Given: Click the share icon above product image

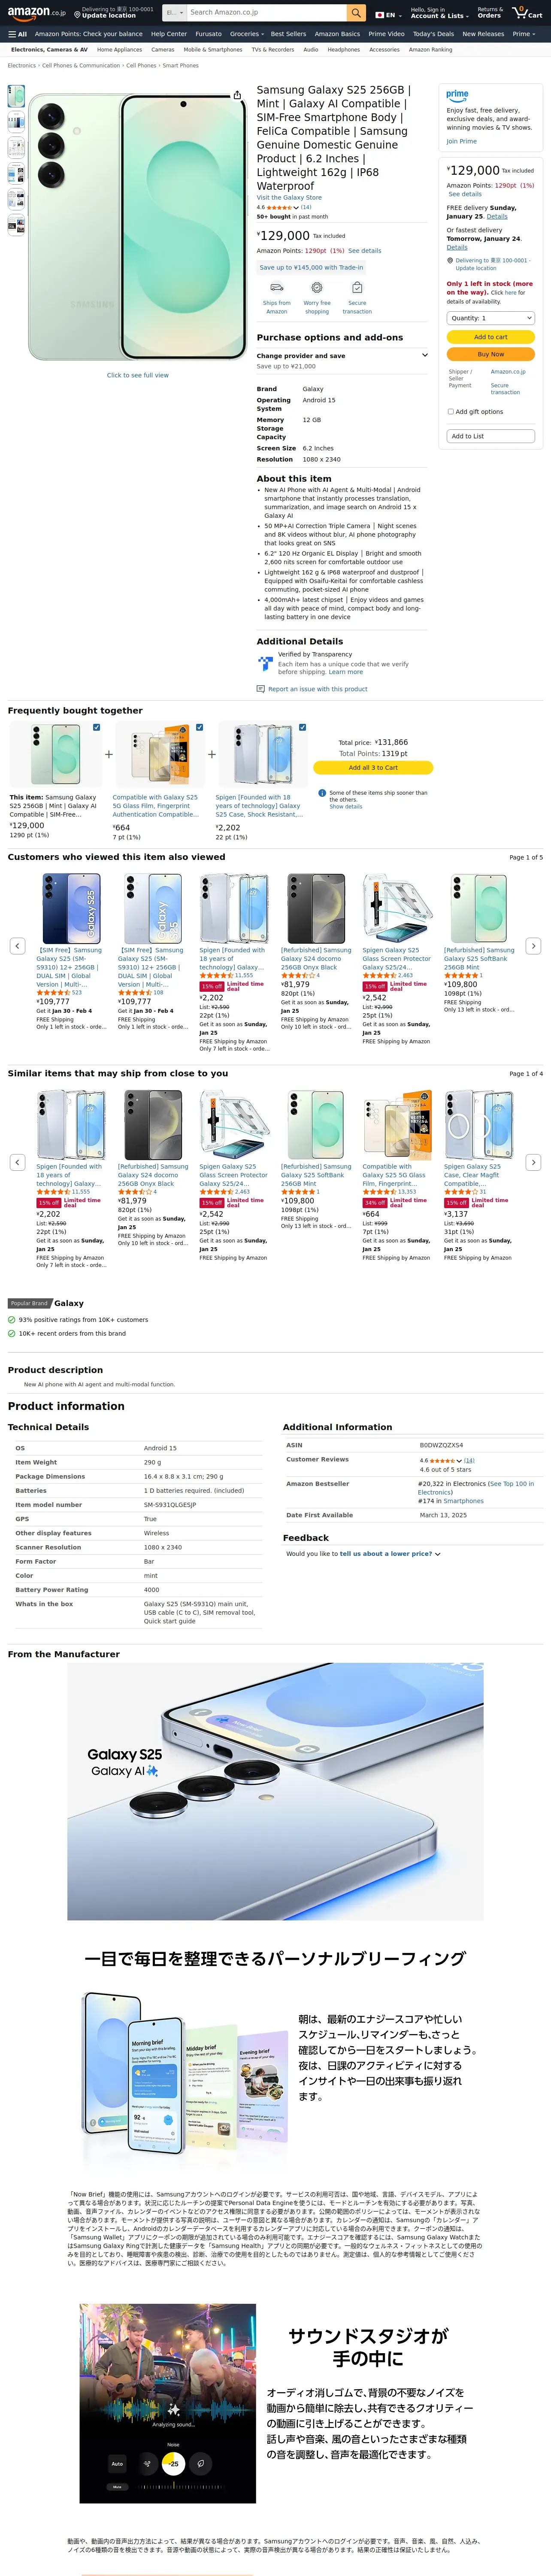Looking at the screenshot, I should [237, 96].
